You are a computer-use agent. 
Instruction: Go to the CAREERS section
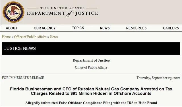coord(171,28)
